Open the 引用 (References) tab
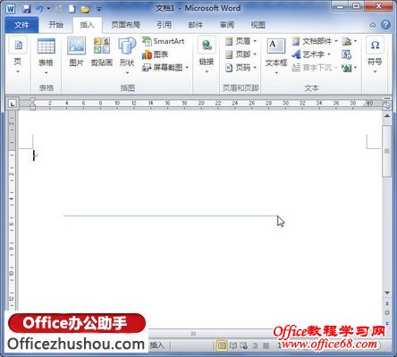This screenshot has height=357, width=397. coord(165,25)
